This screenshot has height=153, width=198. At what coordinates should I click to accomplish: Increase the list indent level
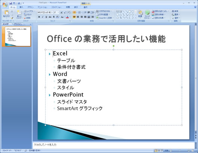pos(89,12)
